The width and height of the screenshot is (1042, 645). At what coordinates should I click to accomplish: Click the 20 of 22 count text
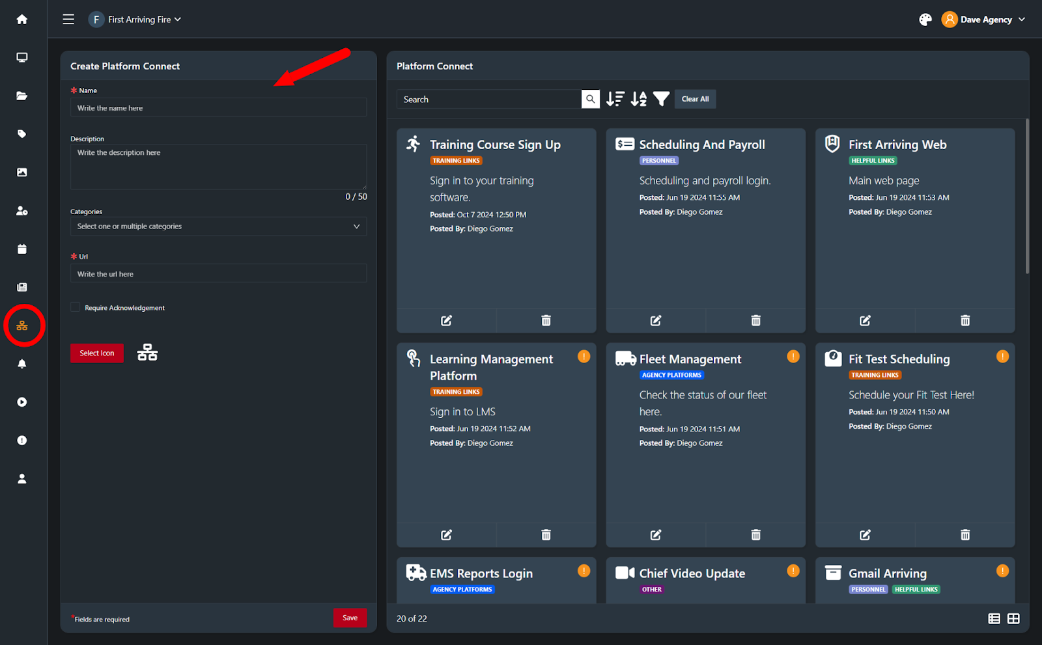point(412,618)
